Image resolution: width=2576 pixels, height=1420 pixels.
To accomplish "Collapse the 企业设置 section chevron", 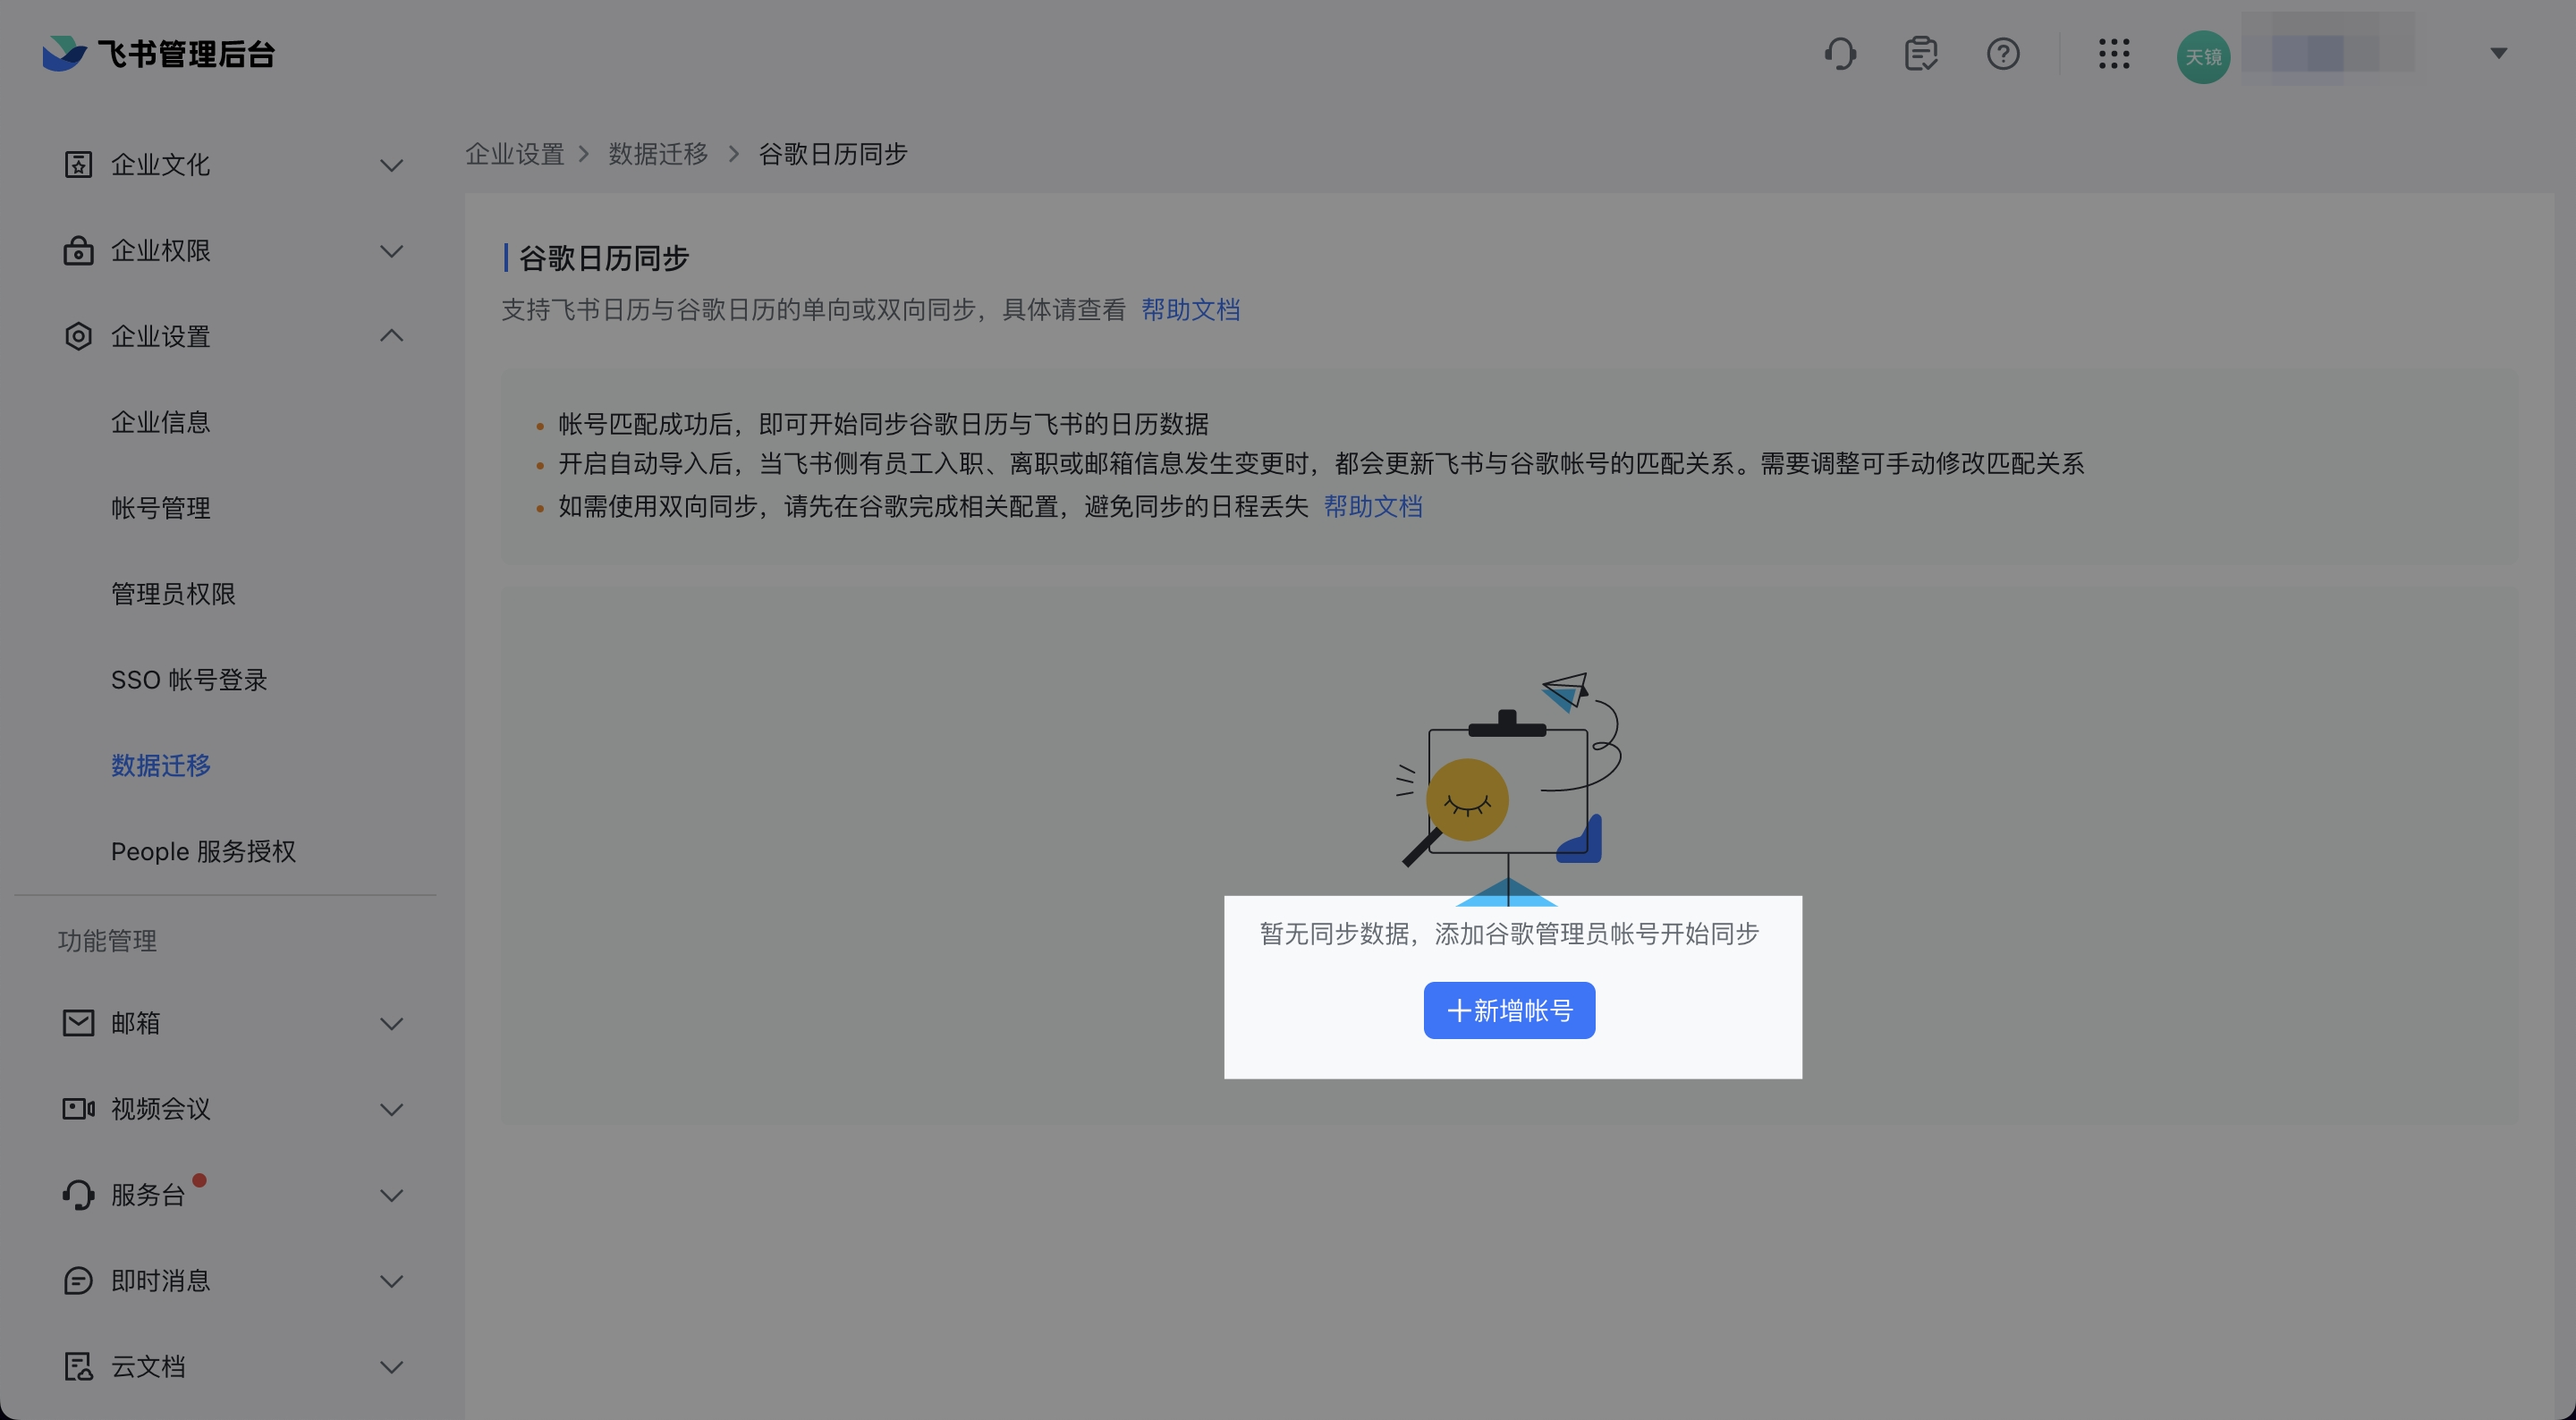I will point(392,336).
